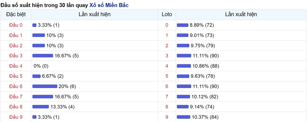Click the Đặc biệt column header
Screen dimensions: 307x122
[x=16, y=14]
